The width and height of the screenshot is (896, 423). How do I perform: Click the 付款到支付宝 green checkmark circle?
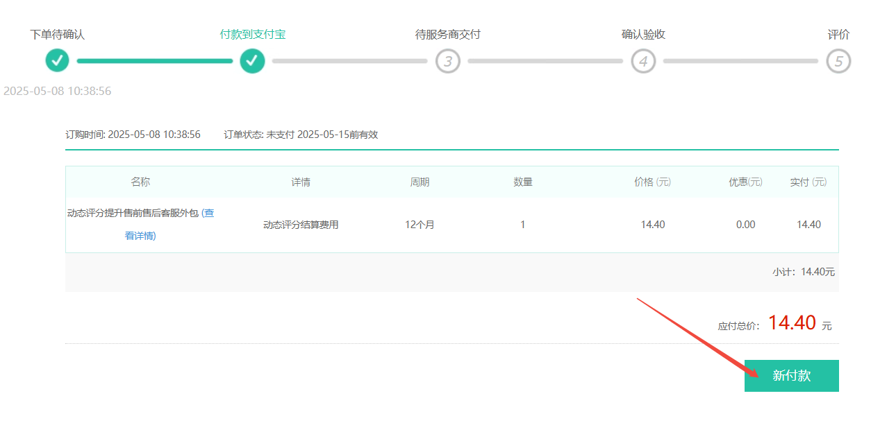253,61
